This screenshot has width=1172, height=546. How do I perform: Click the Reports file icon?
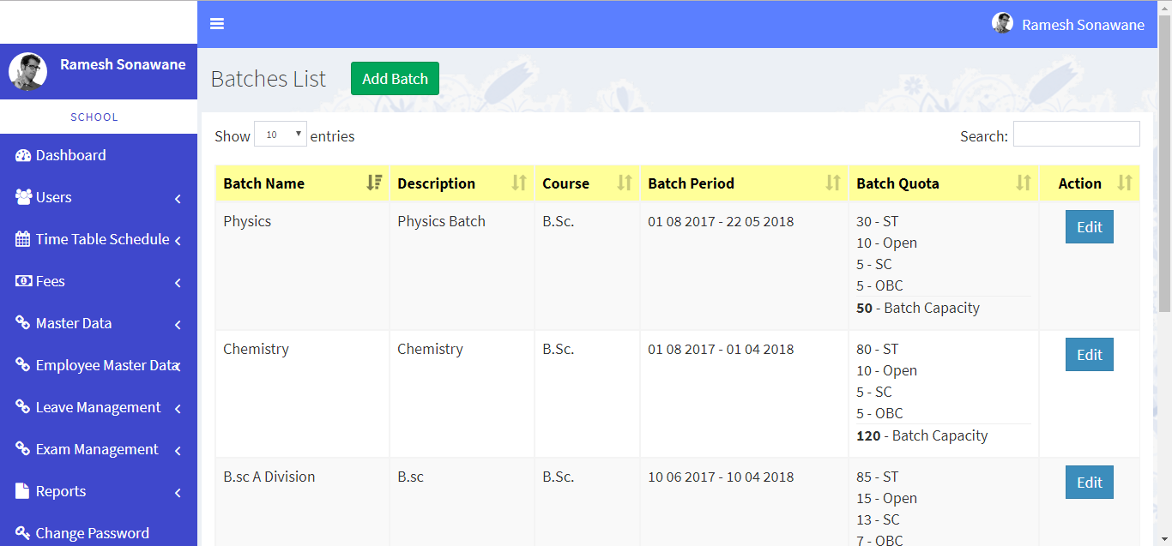pyautogui.click(x=20, y=491)
